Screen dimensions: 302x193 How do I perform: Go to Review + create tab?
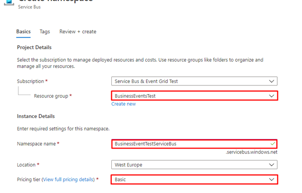tap(78, 31)
